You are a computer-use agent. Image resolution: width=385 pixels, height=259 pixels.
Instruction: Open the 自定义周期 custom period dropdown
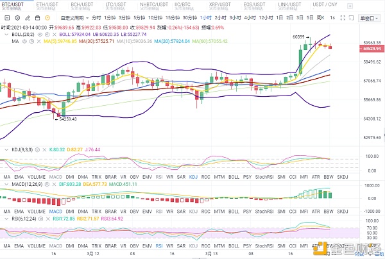click(74, 18)
